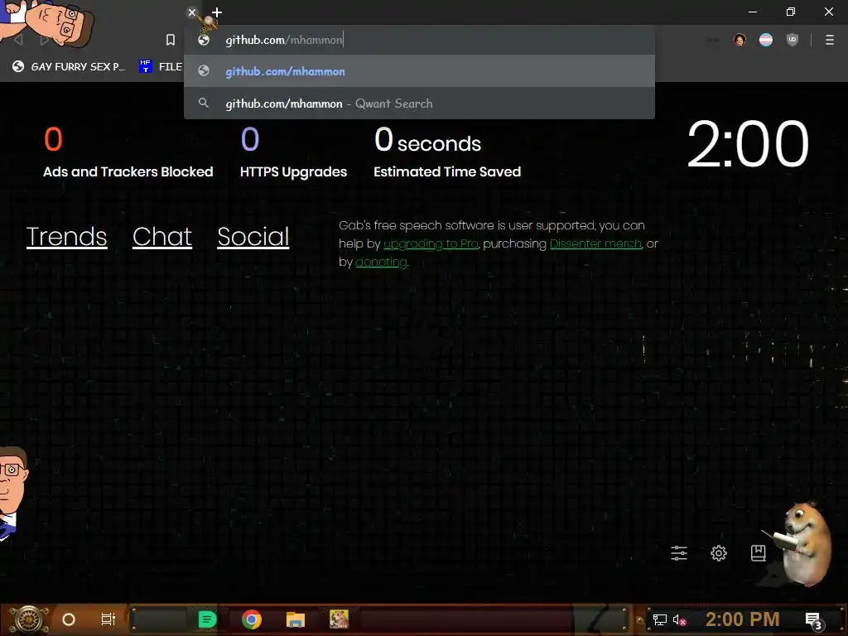Click the striped flag extension icon
This screenshot has width=848, height=636.
click(766, 40)
